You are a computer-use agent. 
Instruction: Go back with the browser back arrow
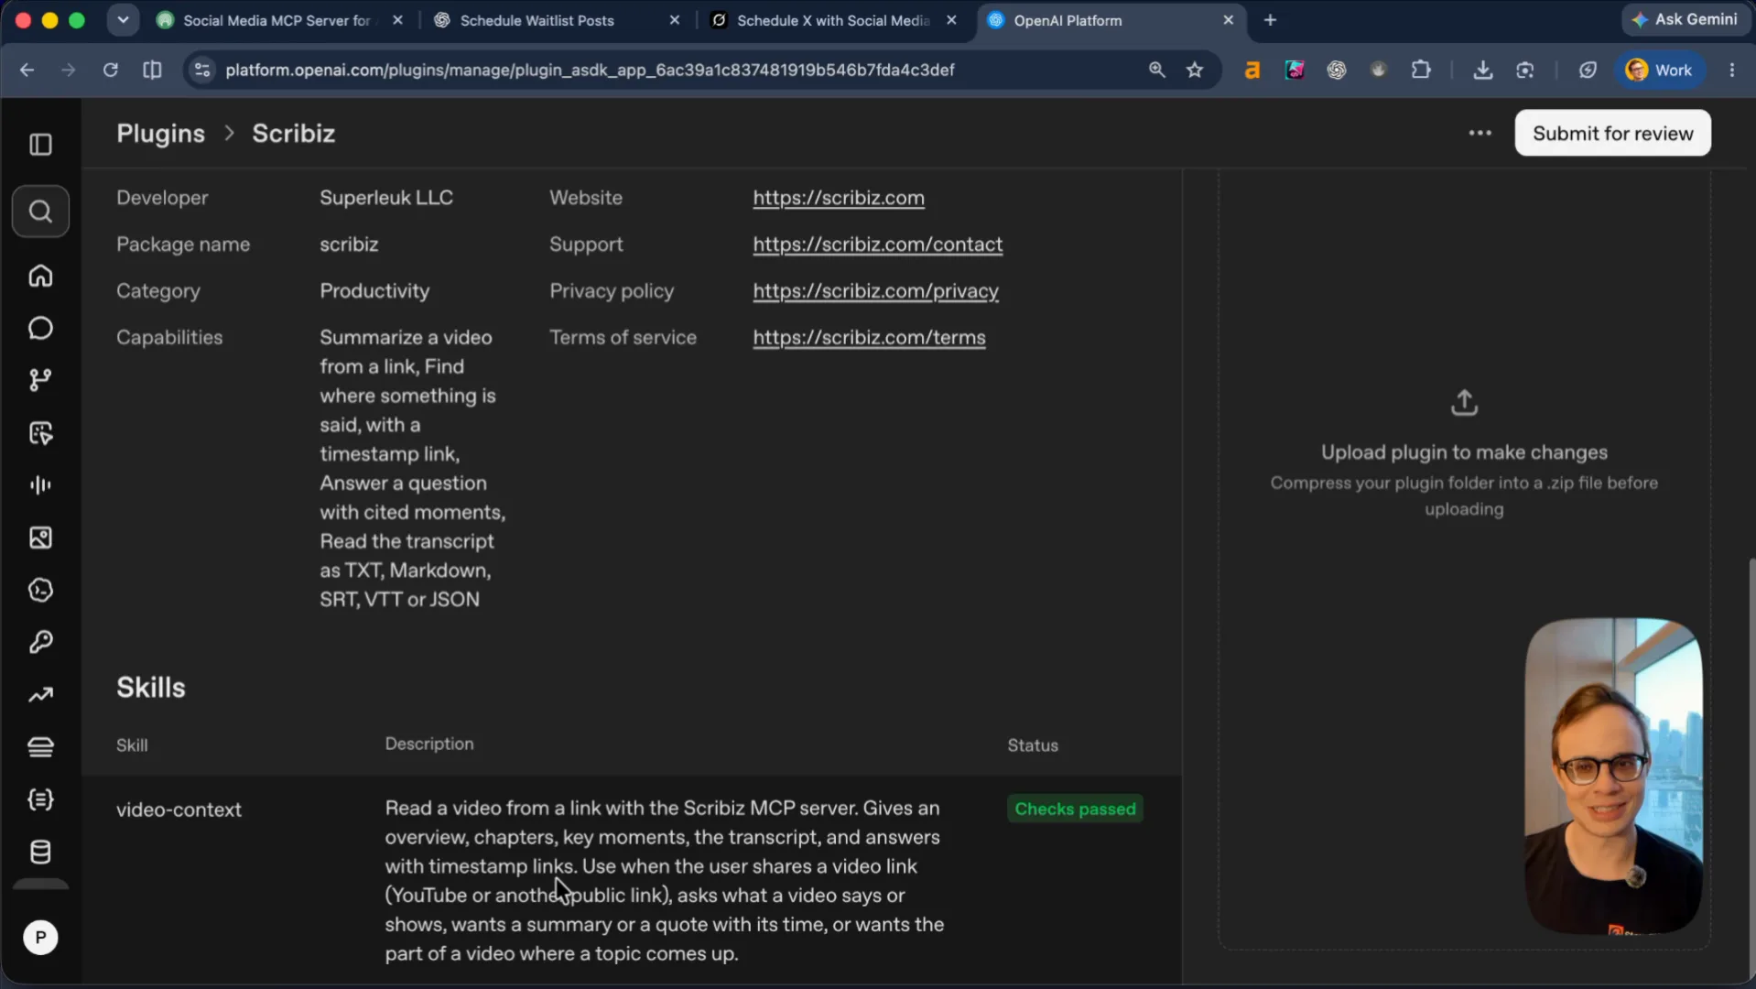coord(27,70)
